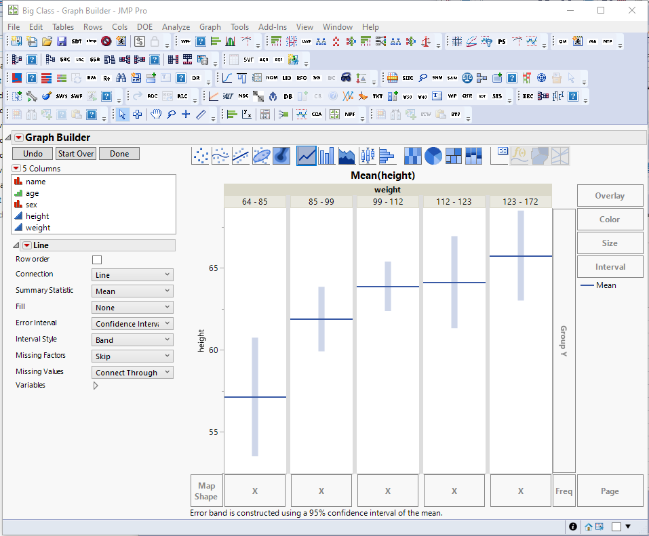Select the Grabber hand tool

155,114
